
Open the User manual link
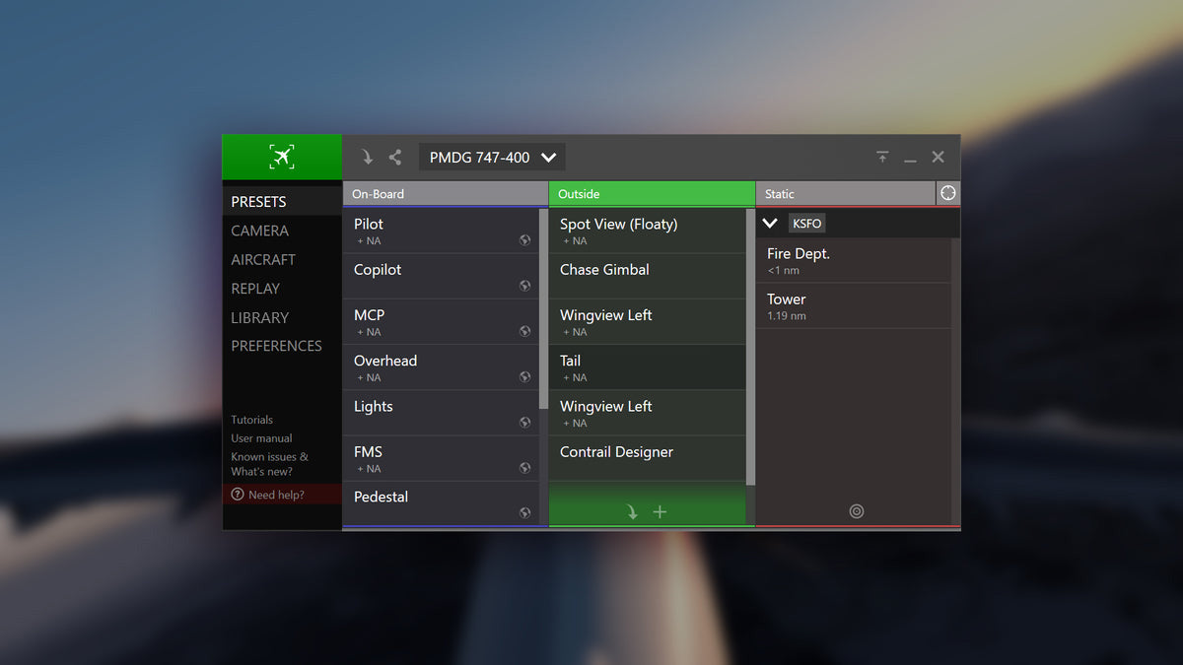pos(261,438)
